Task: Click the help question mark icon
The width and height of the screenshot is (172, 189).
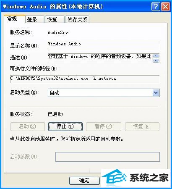Action: pyautogui.click(x=156, y=6)
